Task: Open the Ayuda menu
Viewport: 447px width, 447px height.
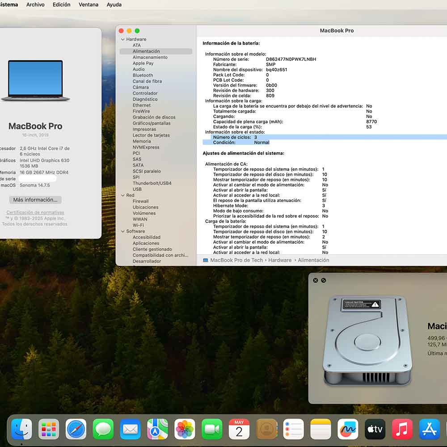Action: coord(114,4)
